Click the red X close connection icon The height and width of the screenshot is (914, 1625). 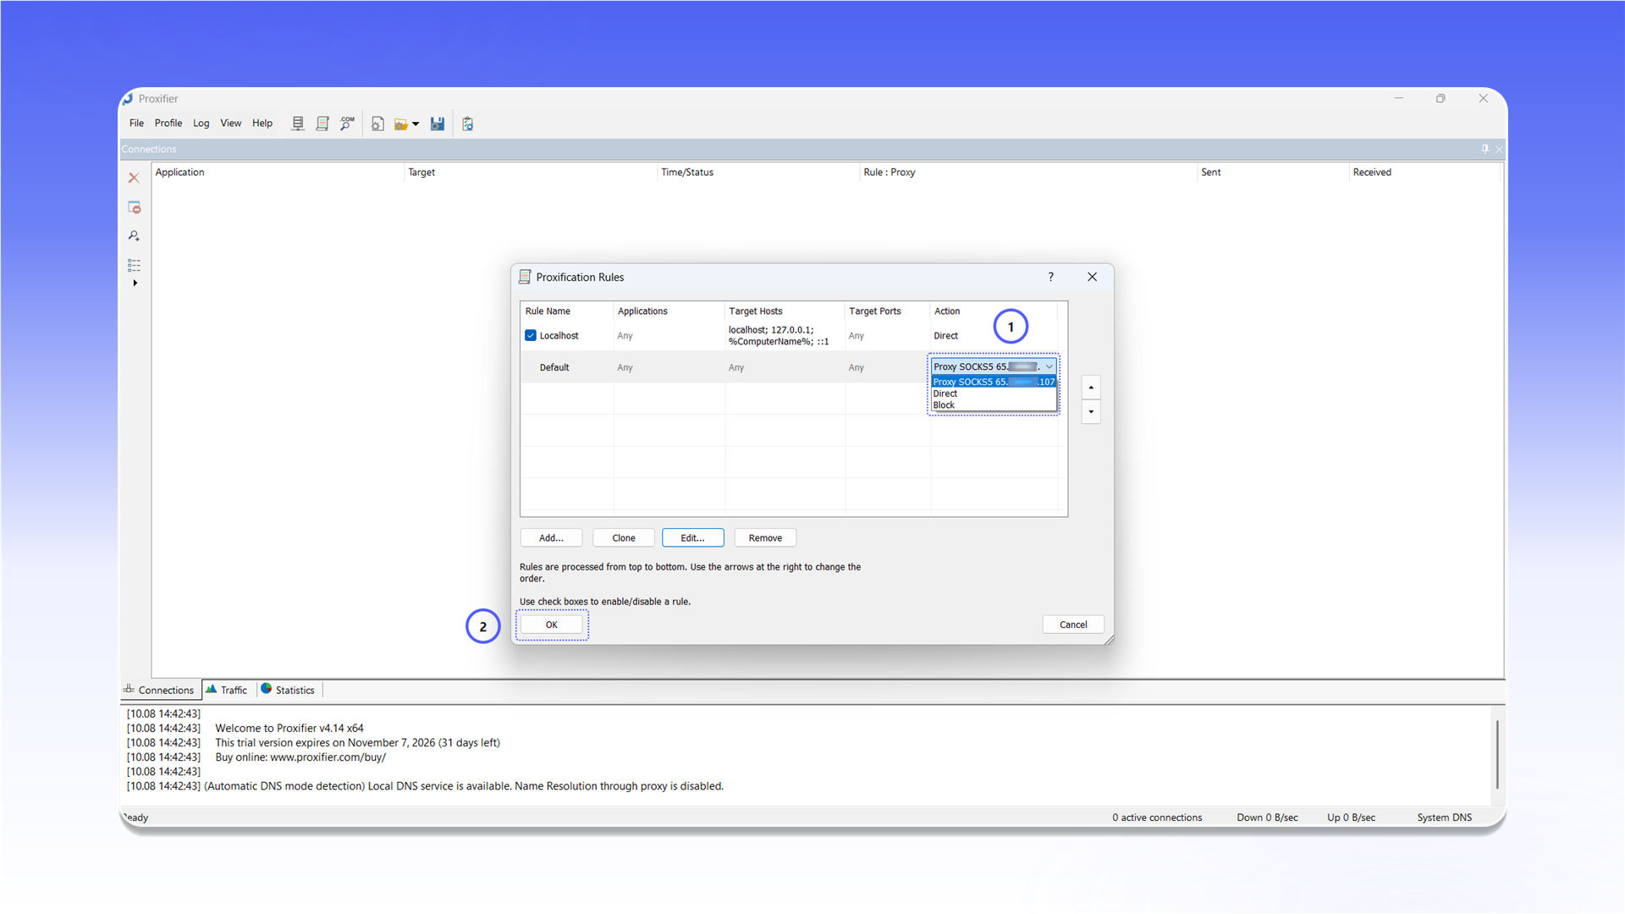pos(134,178)
